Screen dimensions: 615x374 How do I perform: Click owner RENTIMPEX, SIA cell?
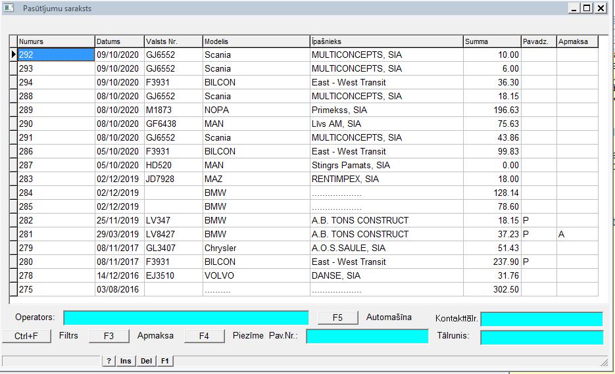tap(387, 179)
